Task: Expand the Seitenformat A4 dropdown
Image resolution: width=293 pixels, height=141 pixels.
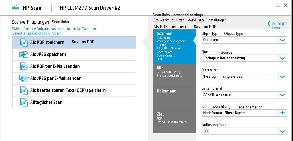Action: point(282,95)
